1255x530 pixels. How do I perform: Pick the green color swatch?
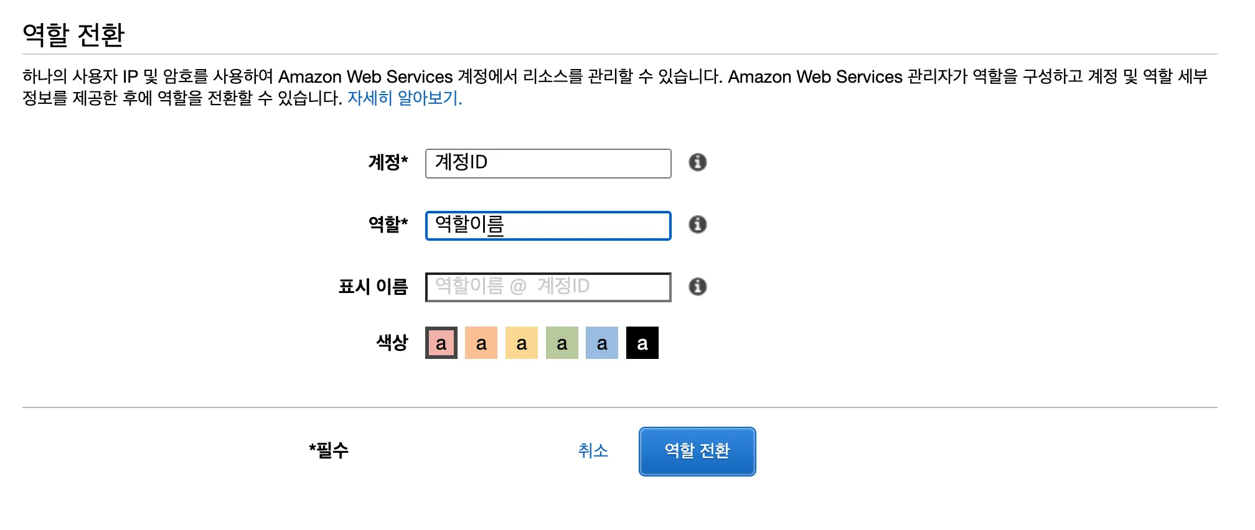click(562, 343)
